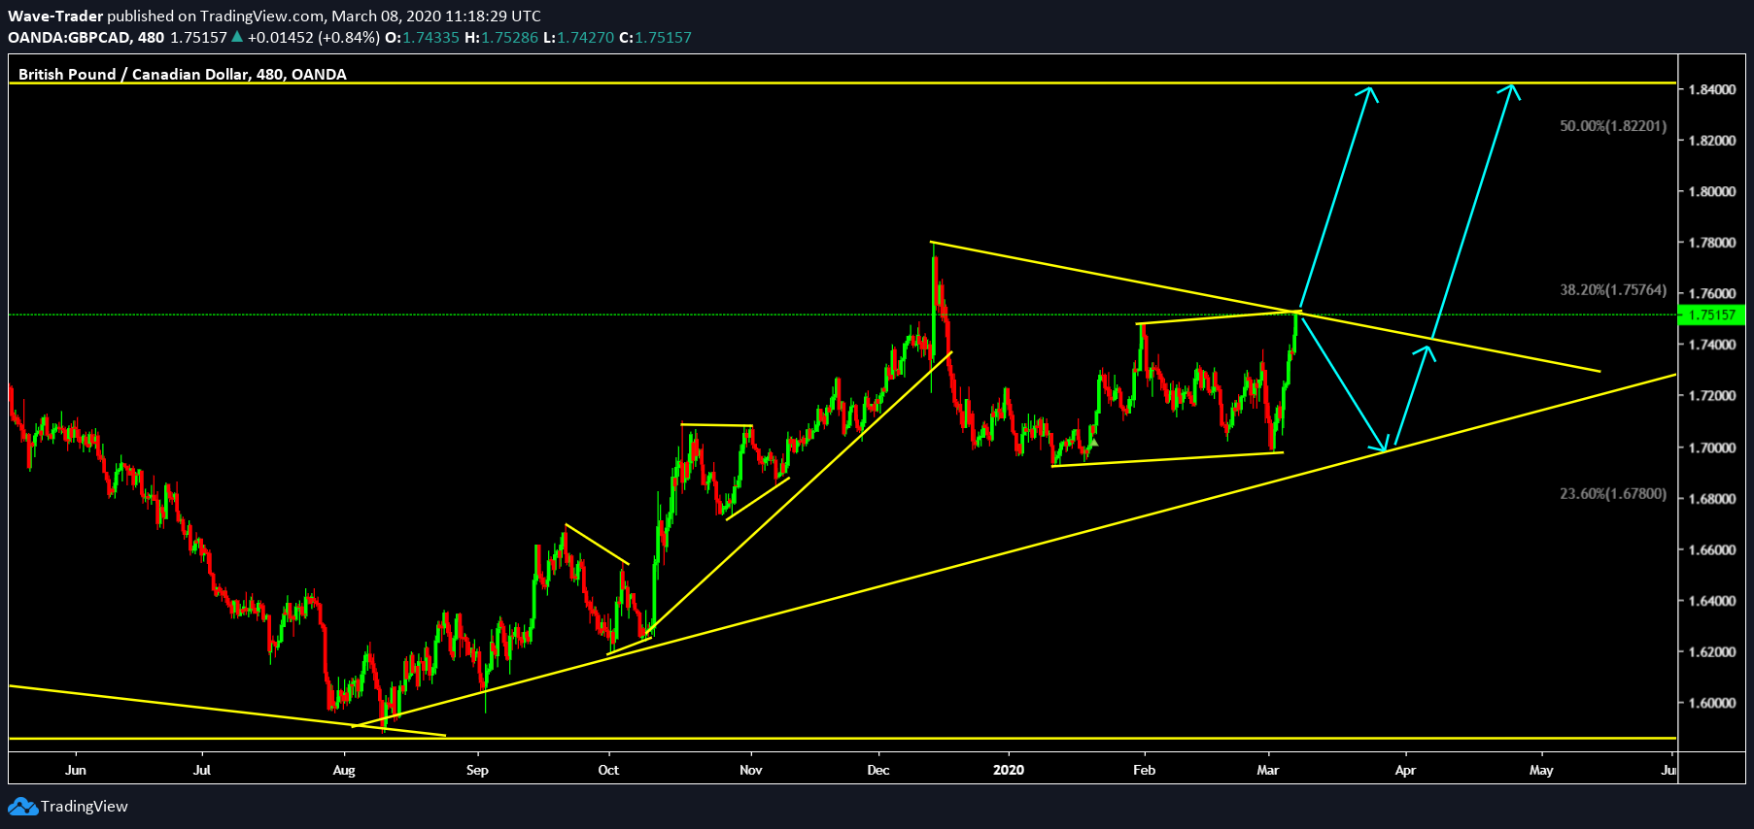Click the Feb label on time axis
The width and height of the screenshot is (1754, 829).
(x=1145, y=770)
